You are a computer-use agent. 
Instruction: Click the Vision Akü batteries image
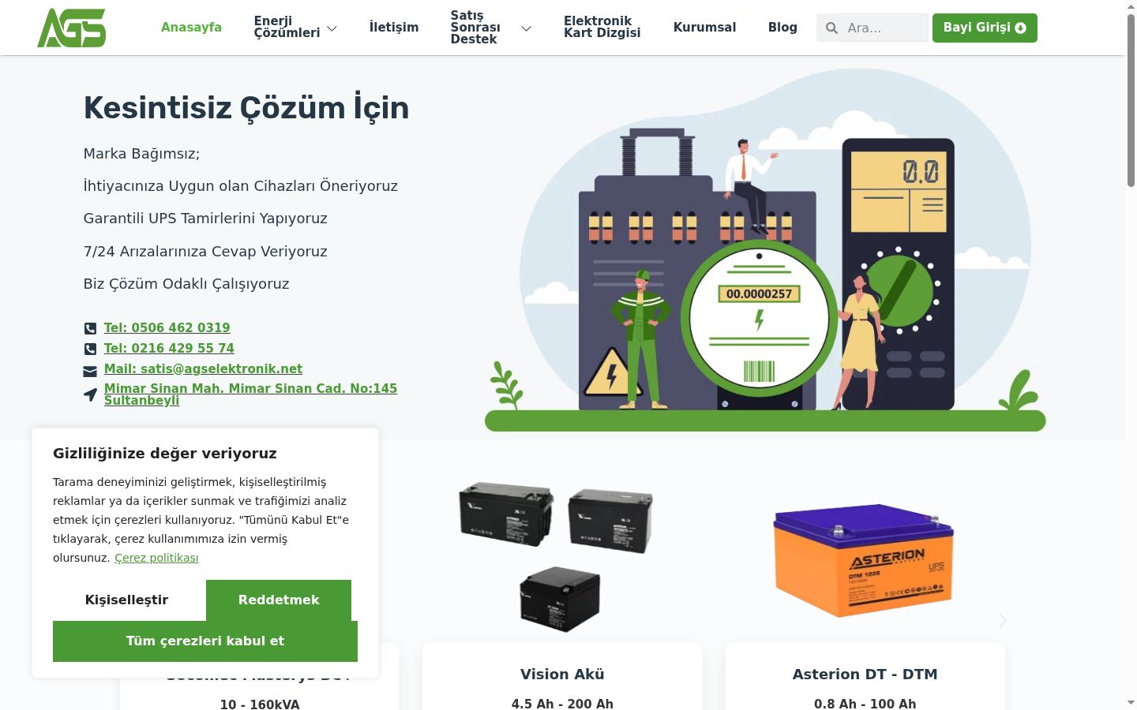click(x=557, y=557)
